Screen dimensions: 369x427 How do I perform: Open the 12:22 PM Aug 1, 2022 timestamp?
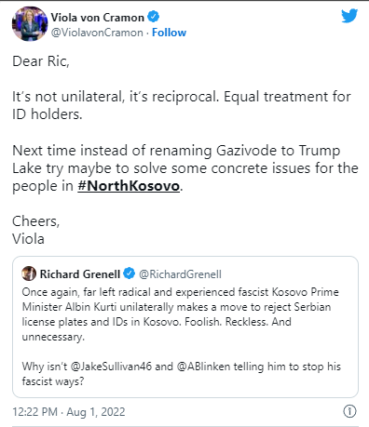point(69,412)
